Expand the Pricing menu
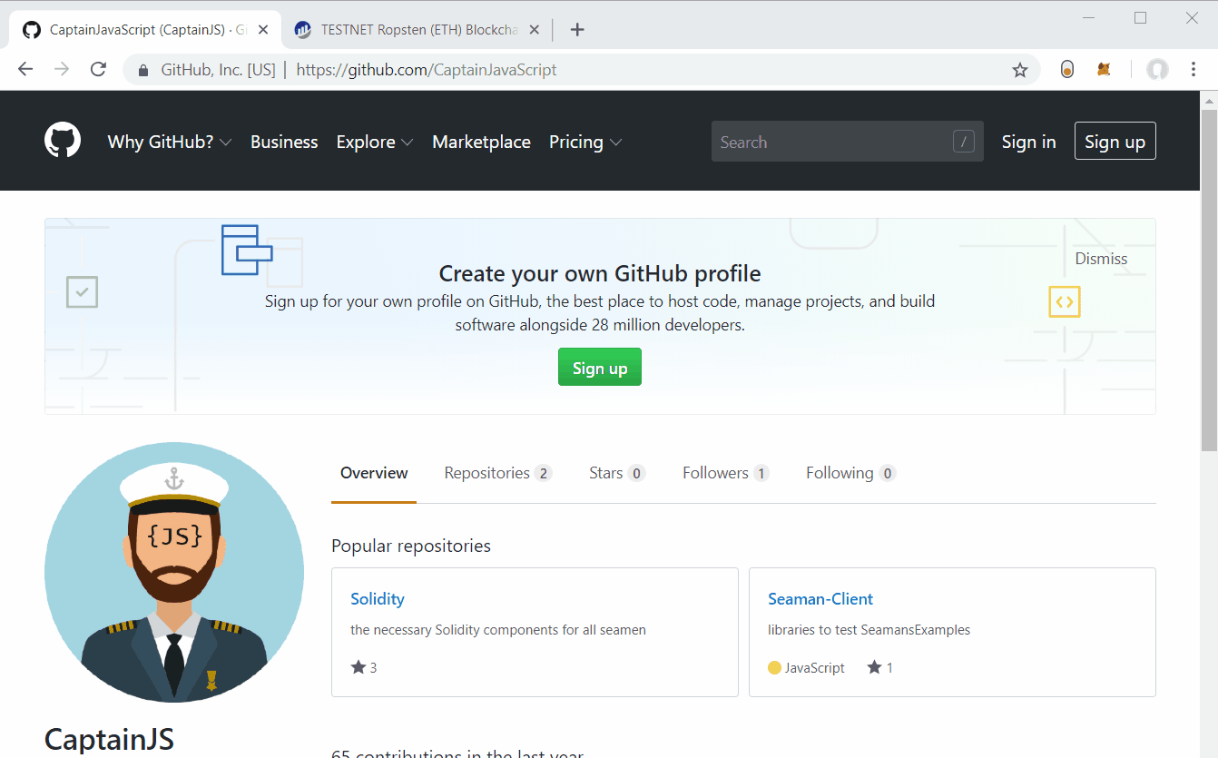 pos(585,142)
